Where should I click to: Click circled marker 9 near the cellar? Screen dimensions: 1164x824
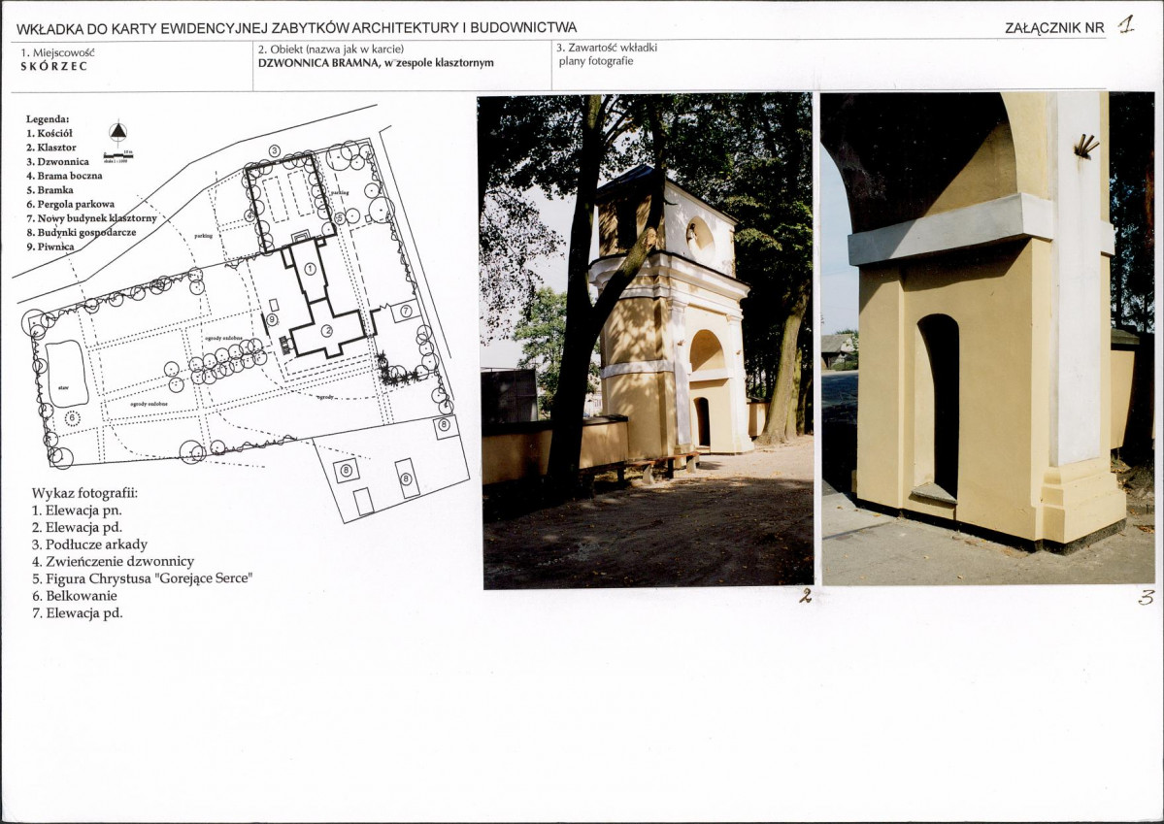click(x=273, y=319)
